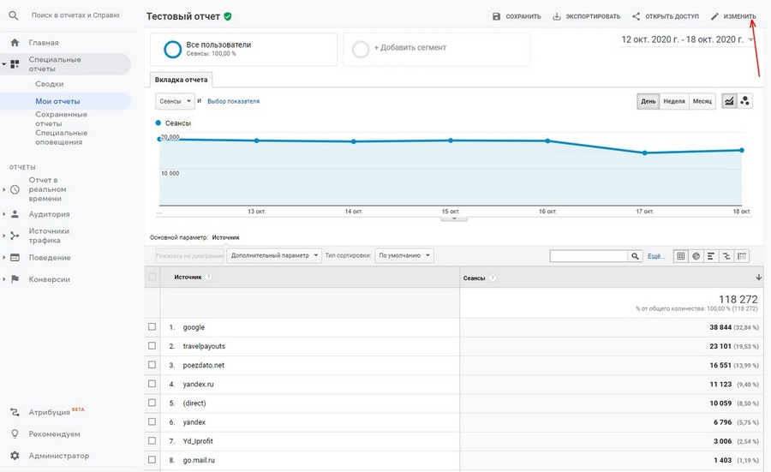The image size is (771, 472).
Task: Select the comparison view icon
Action: click(726, 255)
